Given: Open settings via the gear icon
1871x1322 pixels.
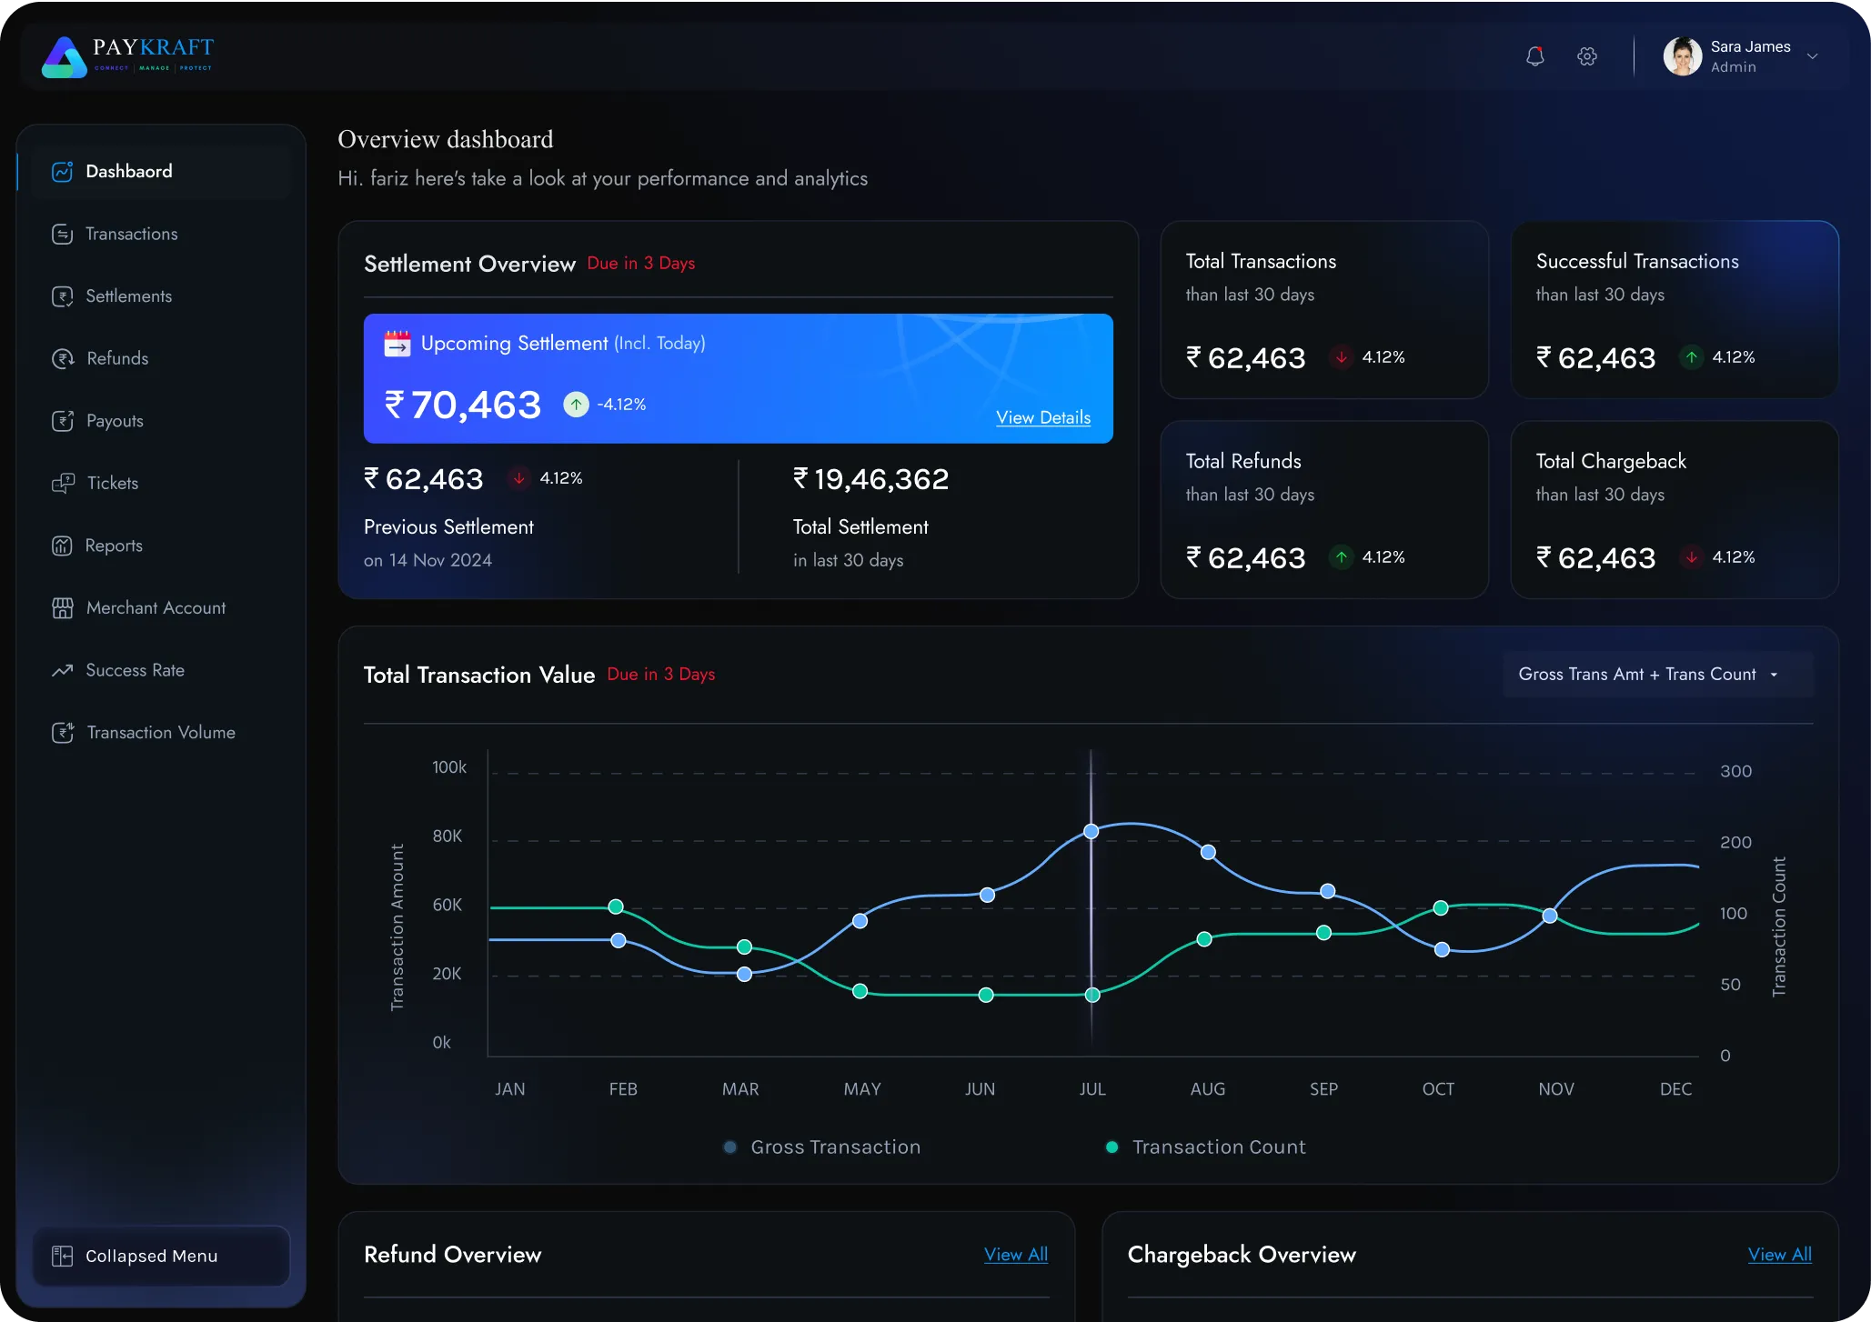Looking at the screenshot, I should [x=1587, y=56].
